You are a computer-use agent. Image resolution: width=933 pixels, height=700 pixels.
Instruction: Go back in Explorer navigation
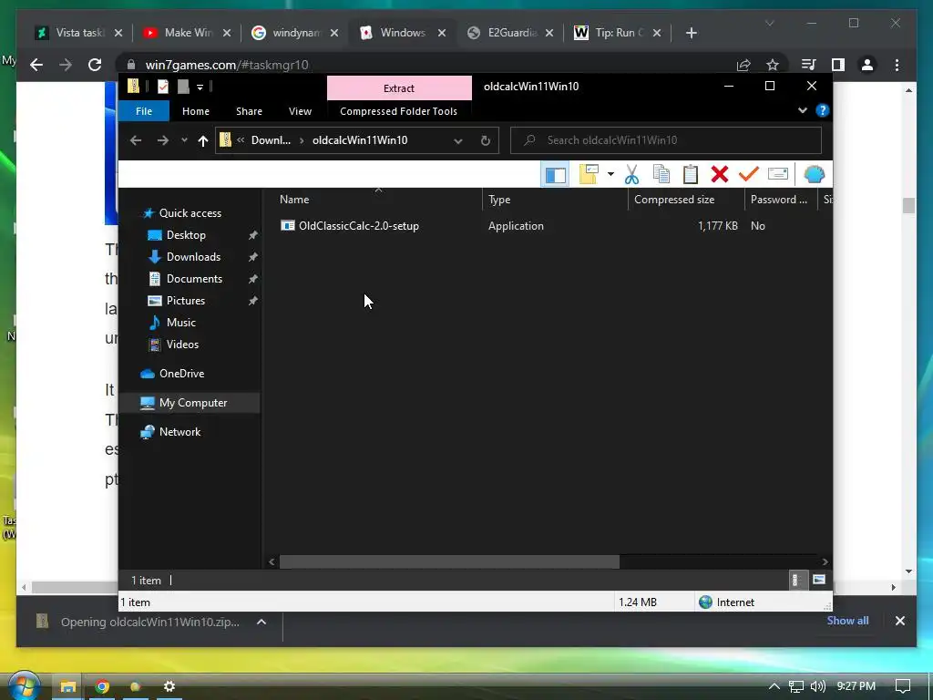click(136, 140)
